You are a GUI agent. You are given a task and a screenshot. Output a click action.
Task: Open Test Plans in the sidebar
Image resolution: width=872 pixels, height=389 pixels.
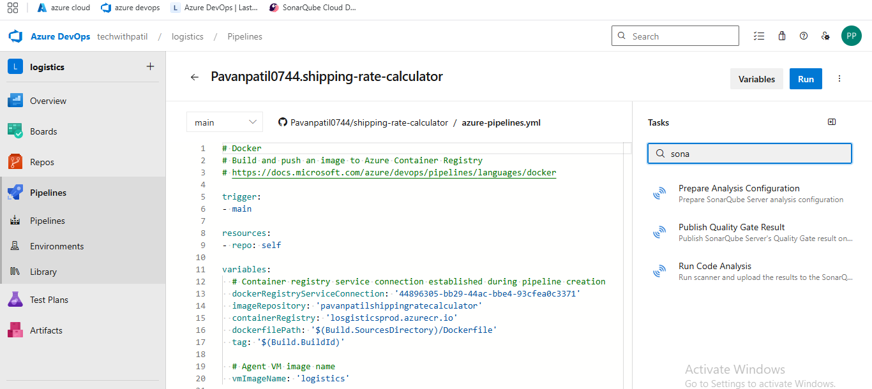point(49,300)
